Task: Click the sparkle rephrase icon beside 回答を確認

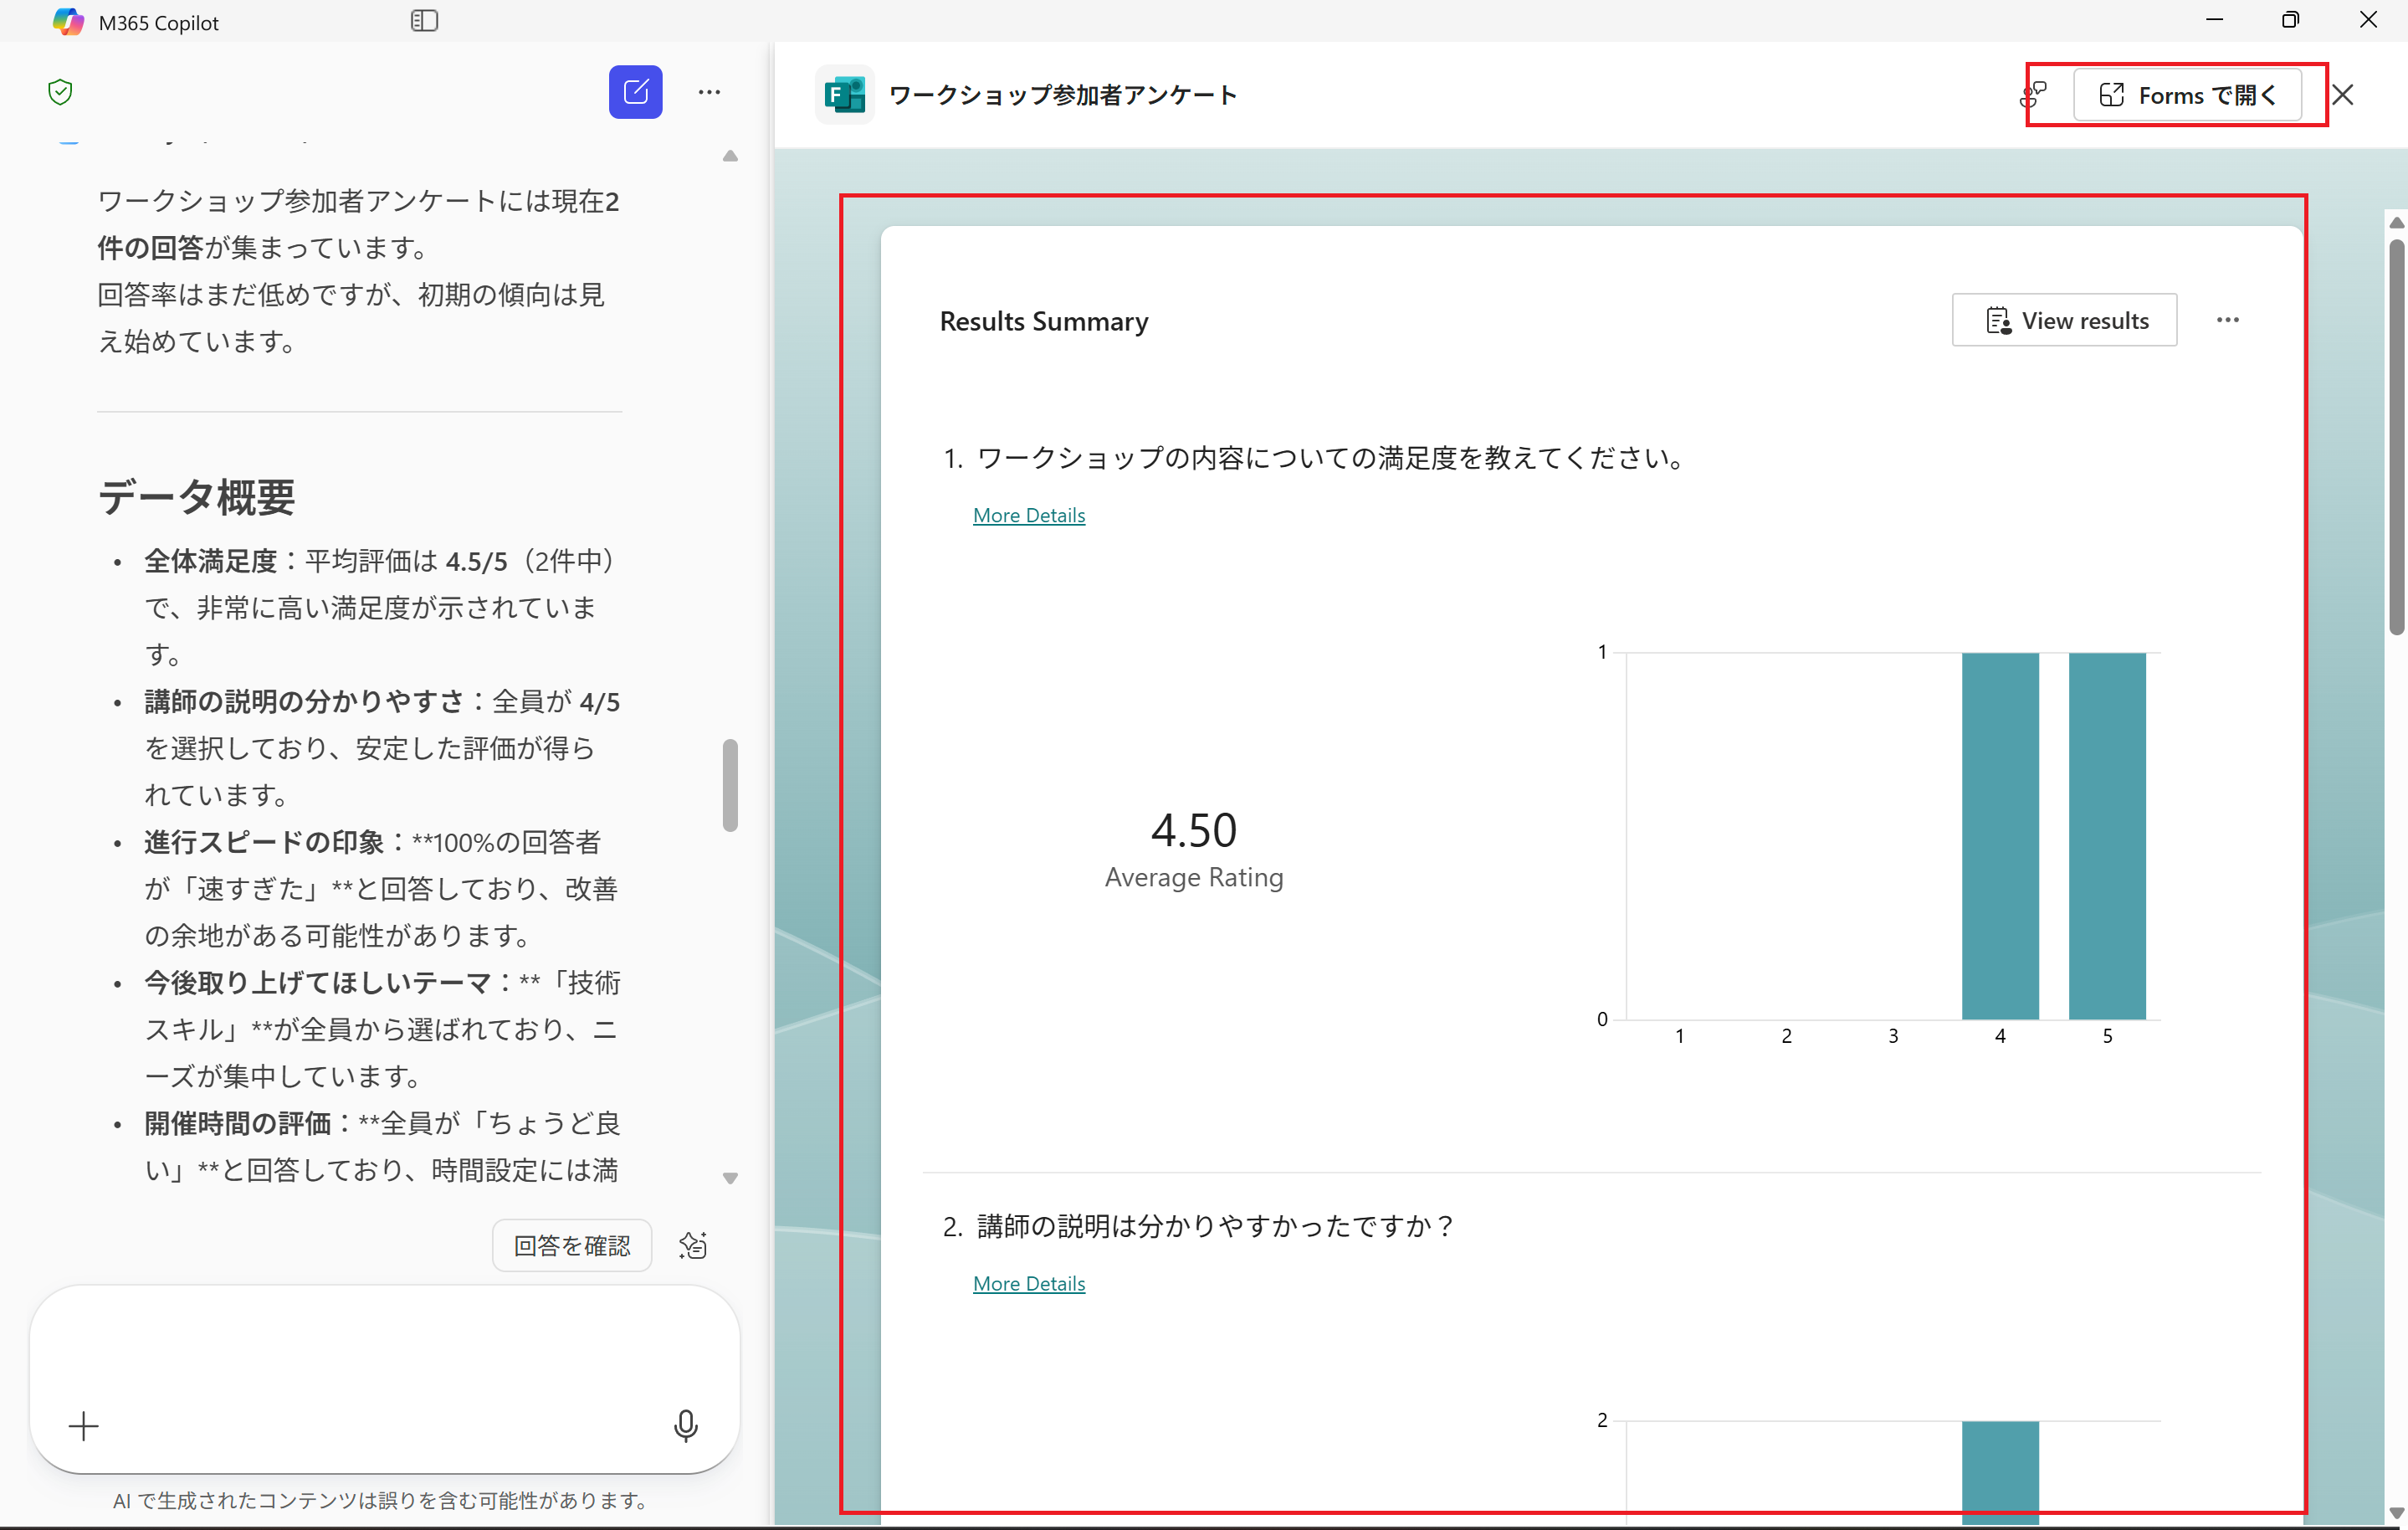Action: click(x=694, y=1245)
